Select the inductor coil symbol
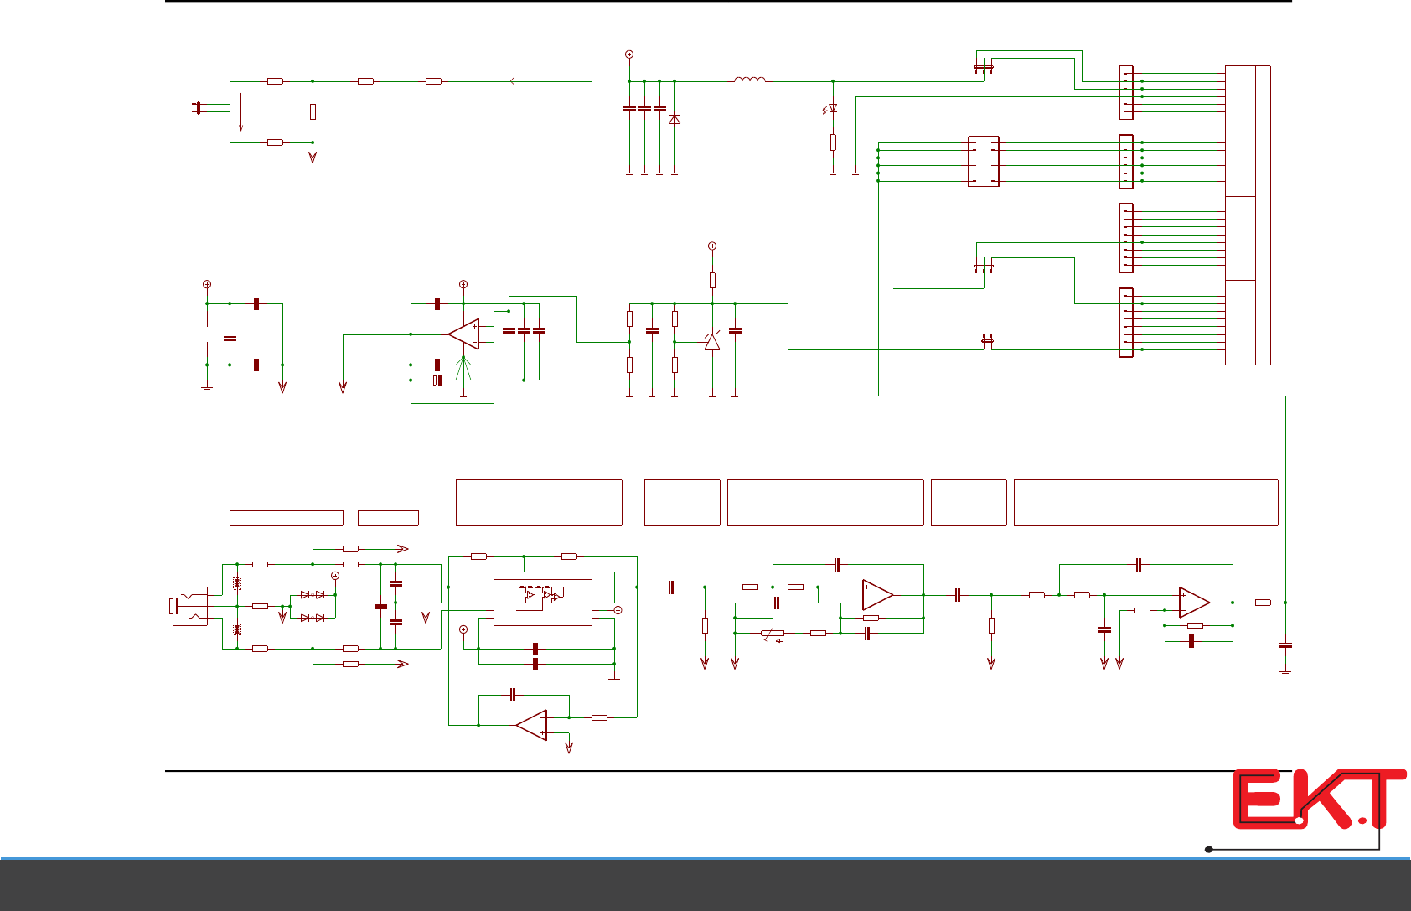1411x911 pixels. (x=750, y=80)
